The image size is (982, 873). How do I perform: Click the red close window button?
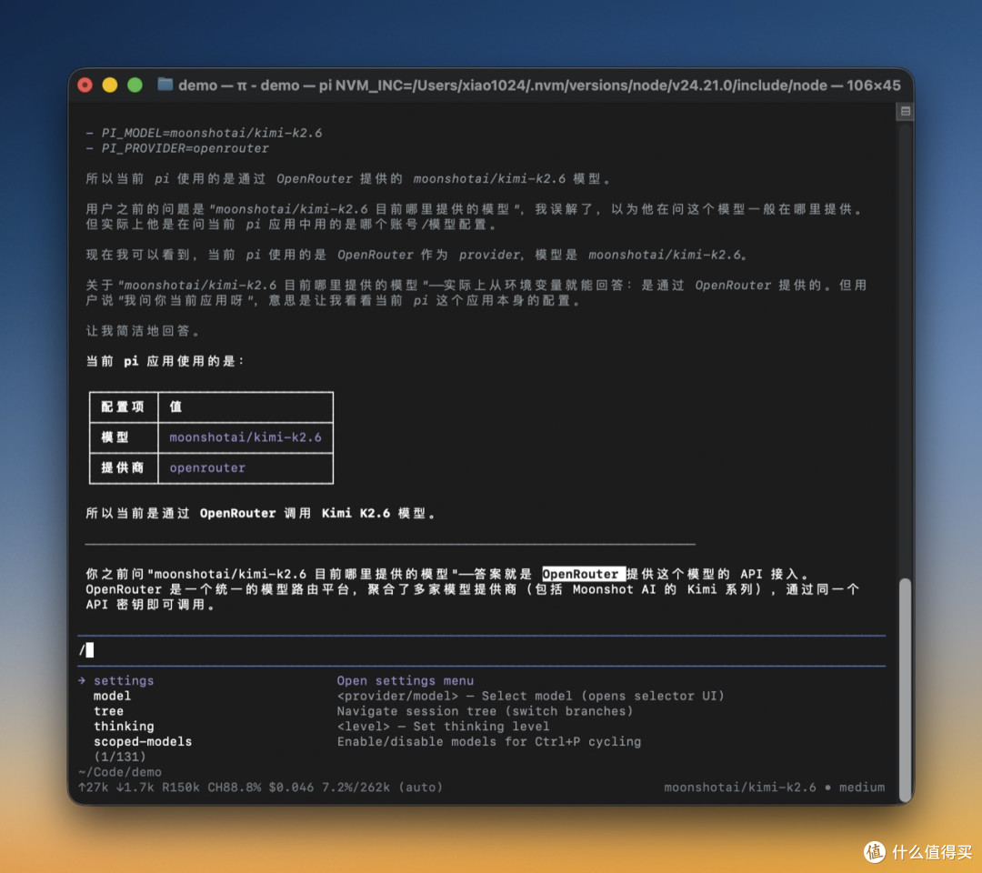click(x=85, y=85)
